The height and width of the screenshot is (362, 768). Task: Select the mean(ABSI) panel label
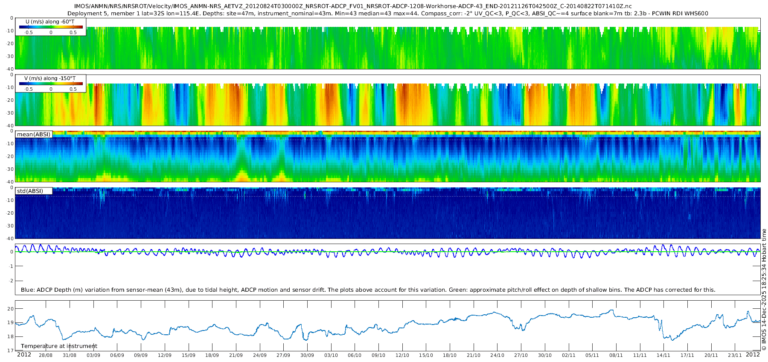(34, 135)
